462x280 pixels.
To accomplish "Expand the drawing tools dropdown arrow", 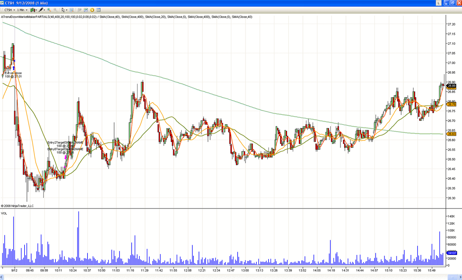I will (x=45, y=10).
